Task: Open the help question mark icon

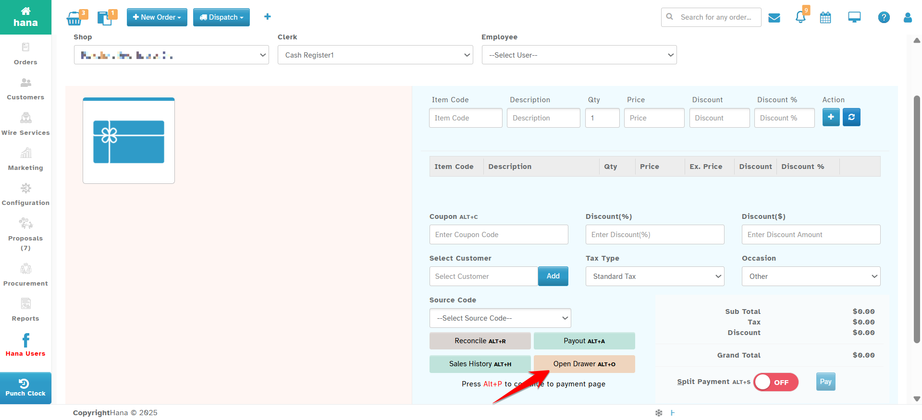Action: pyautogui.click(x=884, y=17)
